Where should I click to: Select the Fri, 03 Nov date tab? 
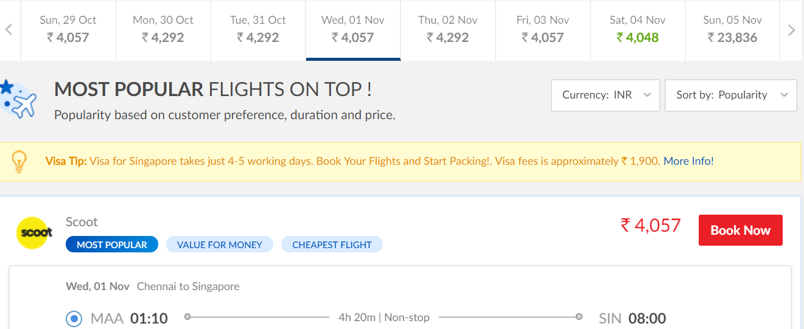point(543,29)
